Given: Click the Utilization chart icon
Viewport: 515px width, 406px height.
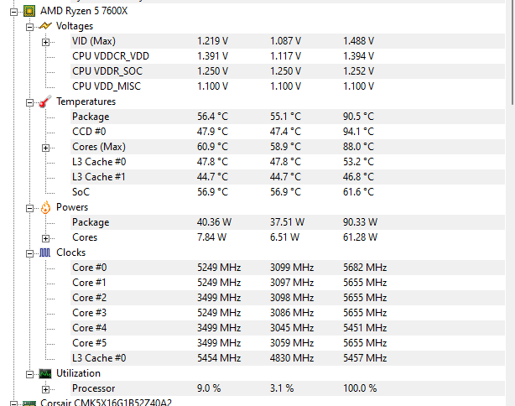Looking at the screenshot, I should pos(45,373).
